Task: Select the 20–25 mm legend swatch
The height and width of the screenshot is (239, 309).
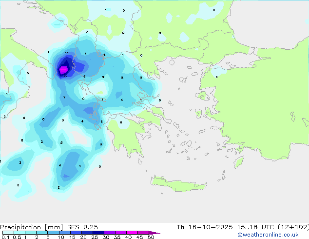Action: [87, 233]
